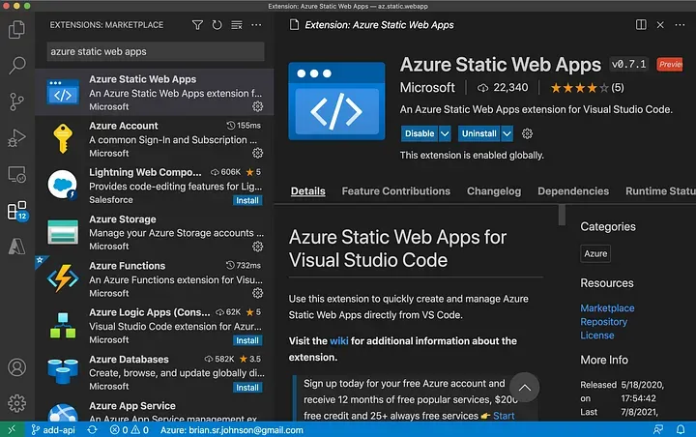Select Azure App Service in extensions list

(155, 410)
